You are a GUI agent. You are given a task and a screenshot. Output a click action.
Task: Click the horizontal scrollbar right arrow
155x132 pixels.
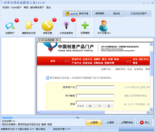[148, 112]
